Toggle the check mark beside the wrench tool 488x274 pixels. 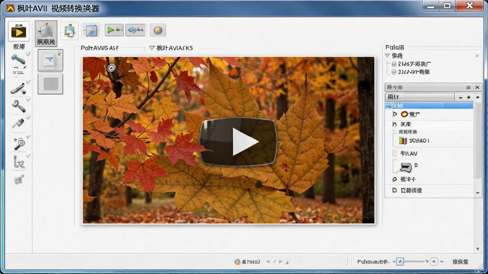point(28,100)
